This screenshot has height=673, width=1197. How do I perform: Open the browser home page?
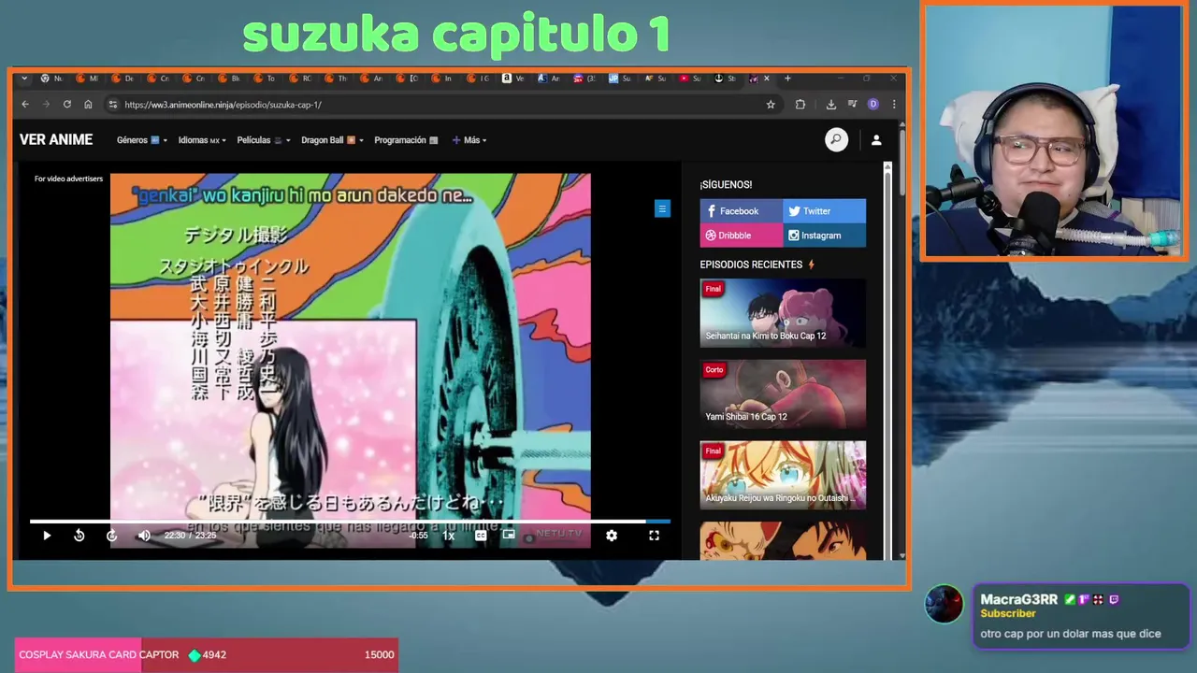(88, 105)
